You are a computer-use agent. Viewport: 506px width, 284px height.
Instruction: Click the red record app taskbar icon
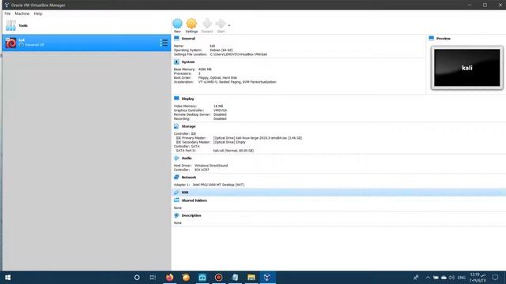(x=218, y=278)
